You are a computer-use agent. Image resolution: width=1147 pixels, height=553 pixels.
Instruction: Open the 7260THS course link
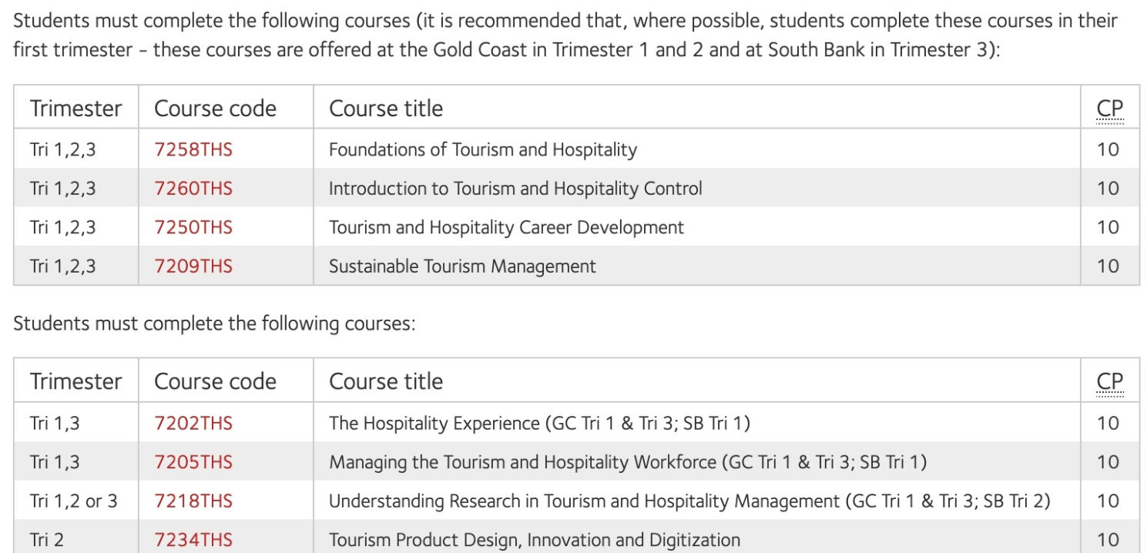193,189
